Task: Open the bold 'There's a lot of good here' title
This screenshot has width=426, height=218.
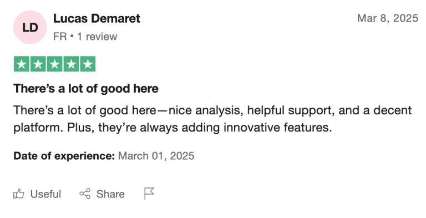Action: (x=86, y=89)
